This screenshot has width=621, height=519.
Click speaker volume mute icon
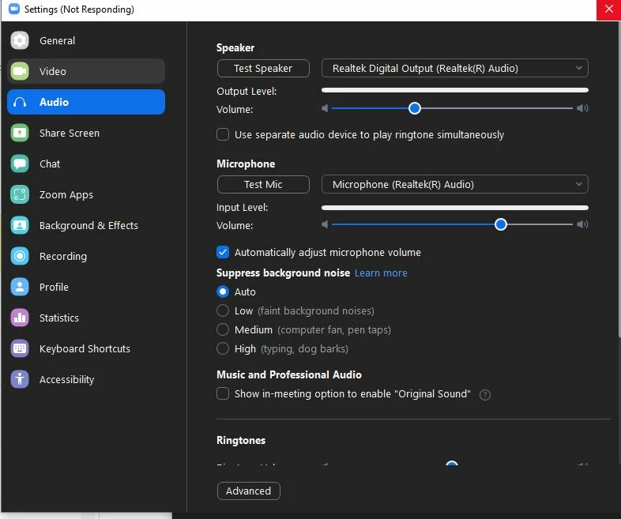(325, 108)
